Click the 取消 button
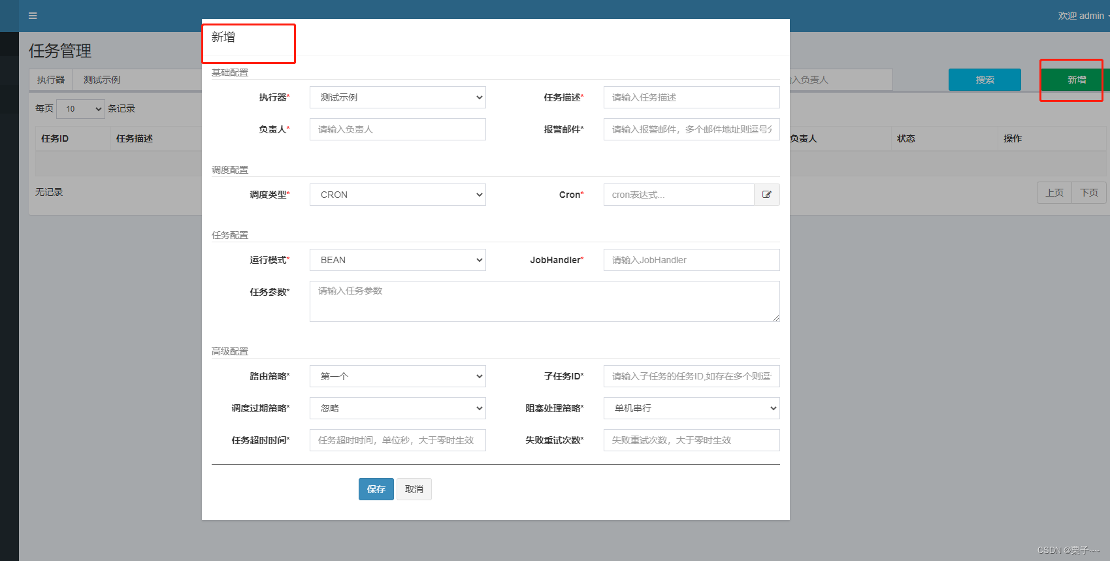 click(x=414, y=489)
